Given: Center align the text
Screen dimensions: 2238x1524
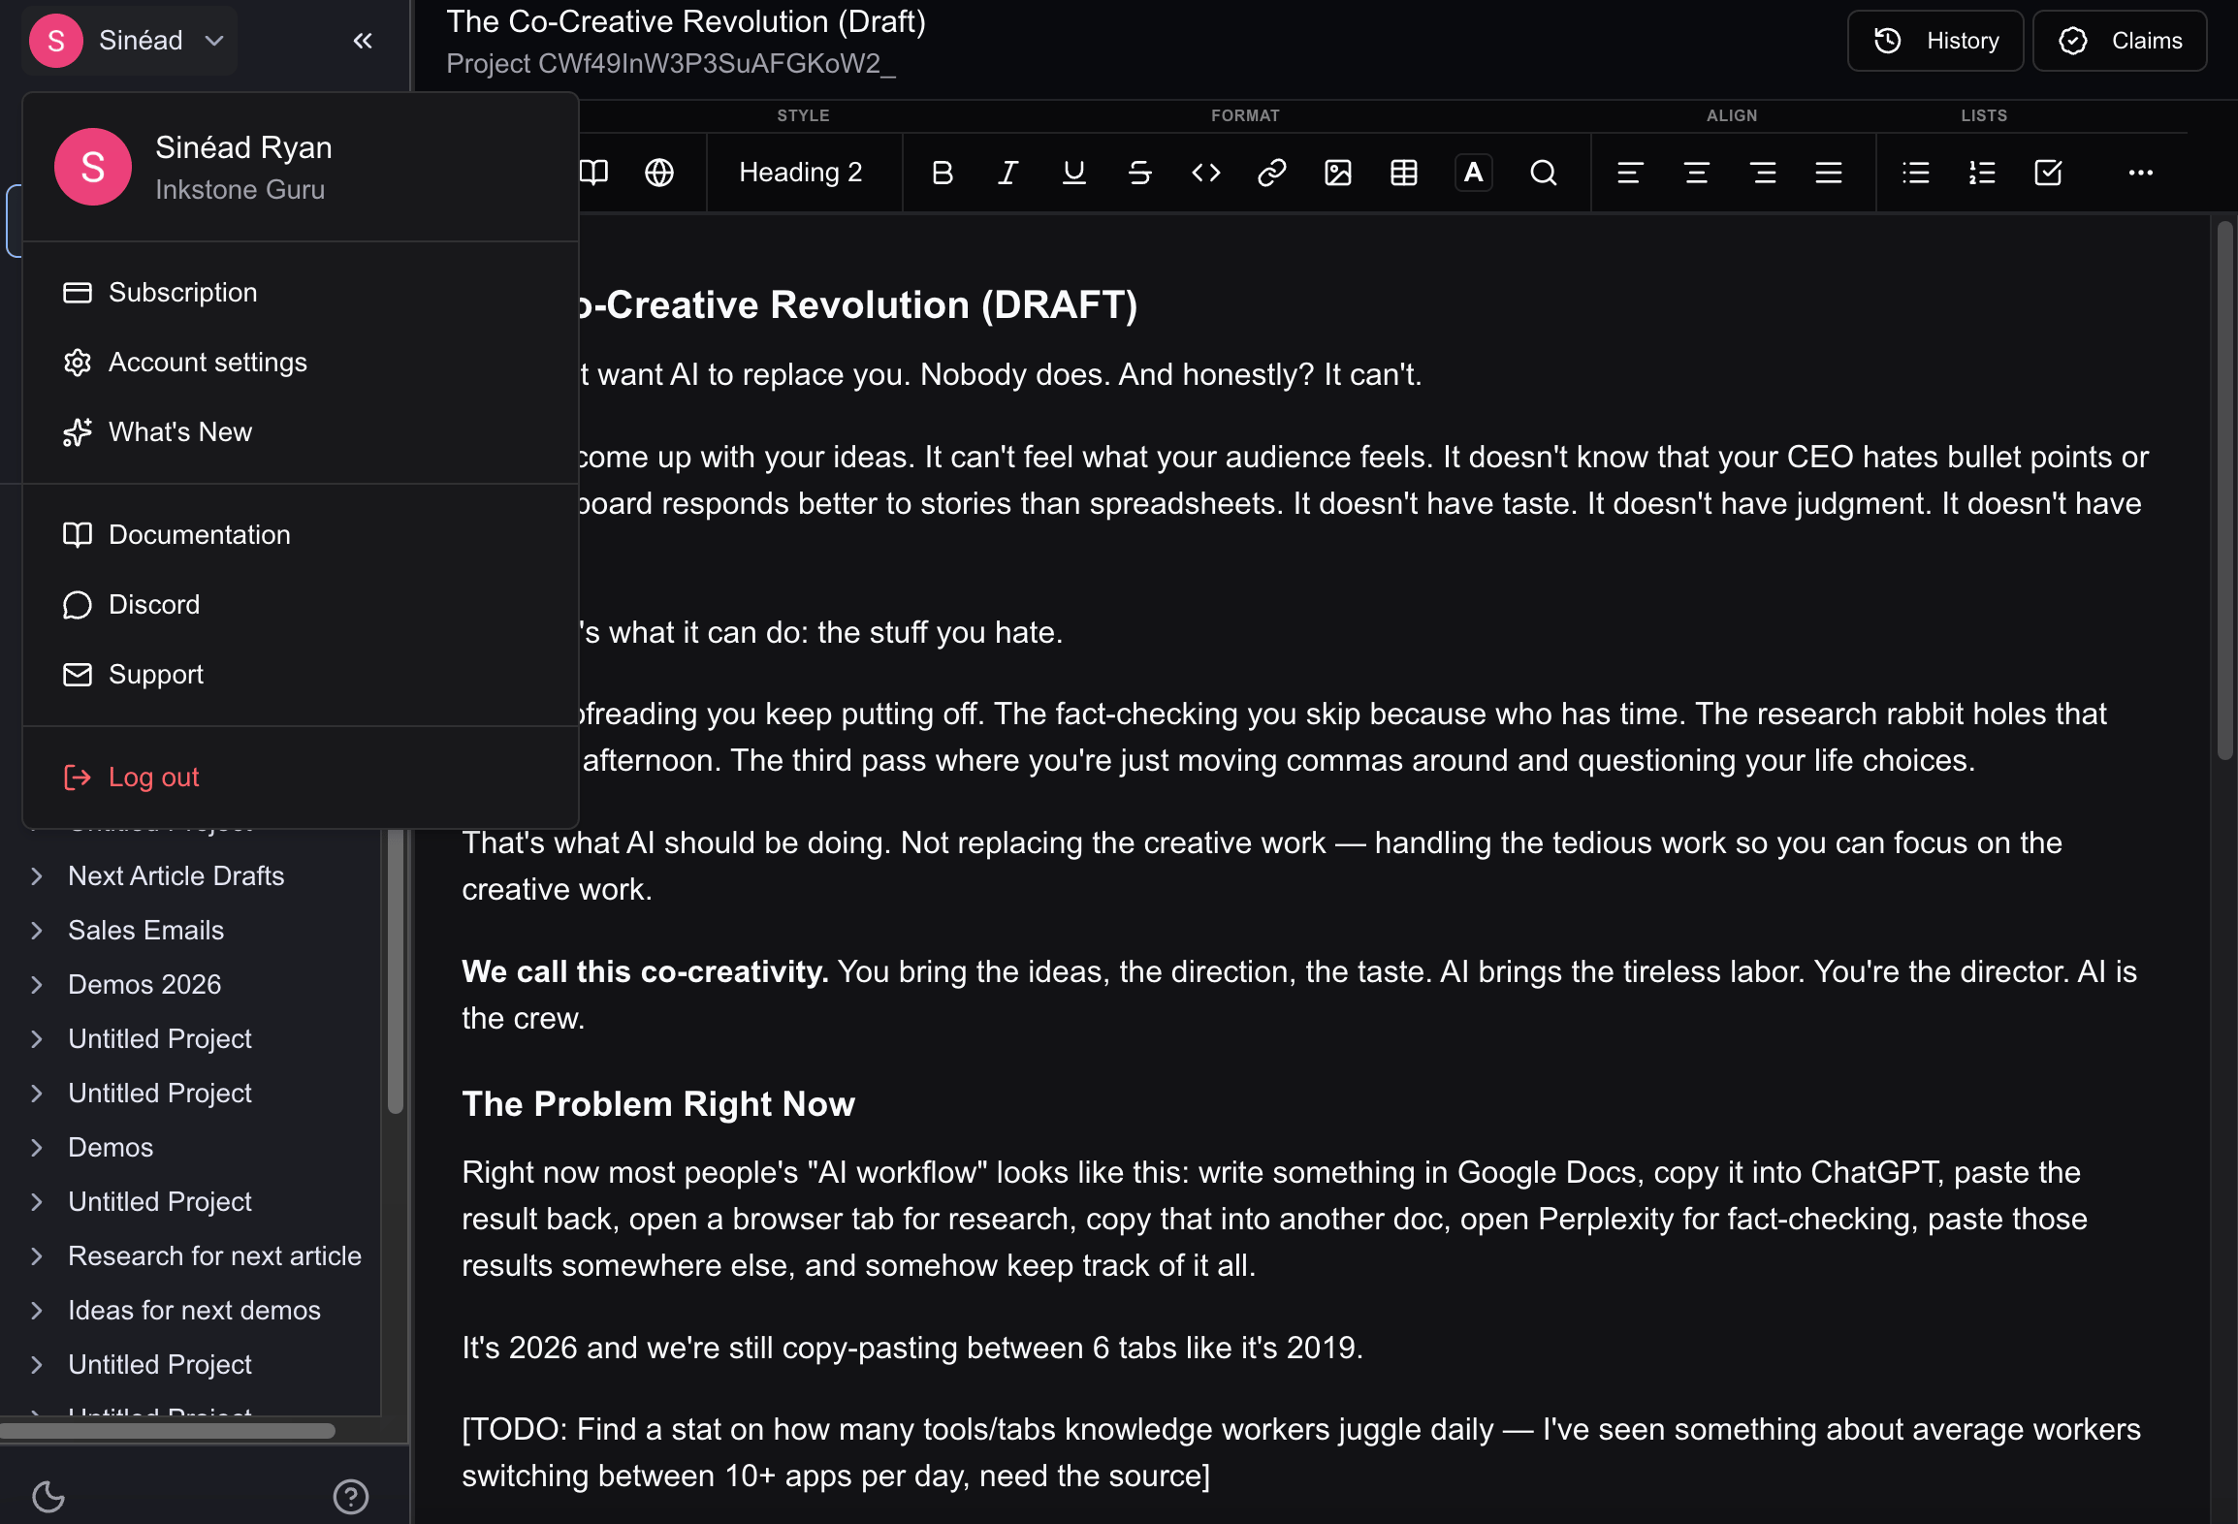Looking at the screenshot, I should coord(1696,173).
